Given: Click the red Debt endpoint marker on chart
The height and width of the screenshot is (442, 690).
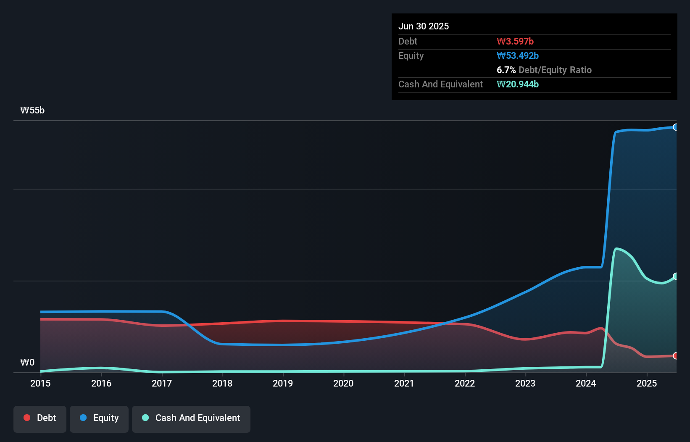Looking at the screenshot, I should 675,355.
